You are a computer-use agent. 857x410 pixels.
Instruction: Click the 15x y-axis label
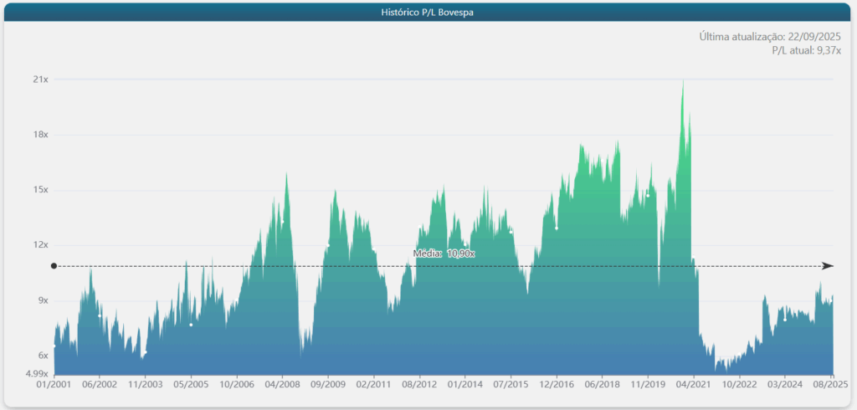pyautogui.click(x=40, y=190)
